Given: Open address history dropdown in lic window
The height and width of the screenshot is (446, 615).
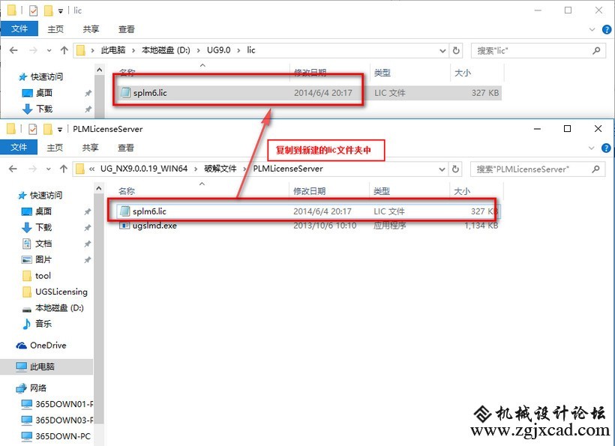Looking at the screenshot, I should point(442,51).
